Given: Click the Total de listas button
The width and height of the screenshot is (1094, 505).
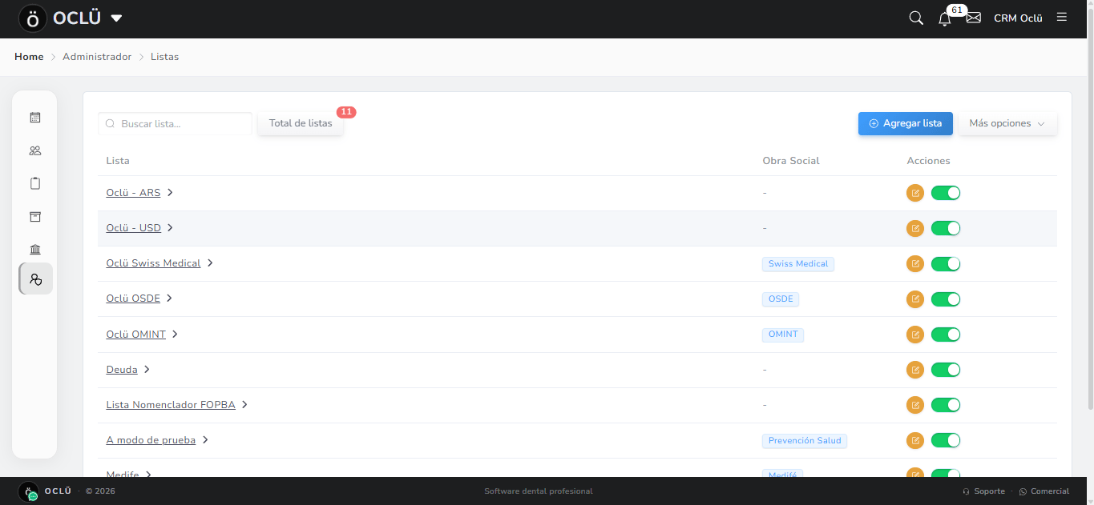Looking at the screenshot, I should click(x=301, y=123).
